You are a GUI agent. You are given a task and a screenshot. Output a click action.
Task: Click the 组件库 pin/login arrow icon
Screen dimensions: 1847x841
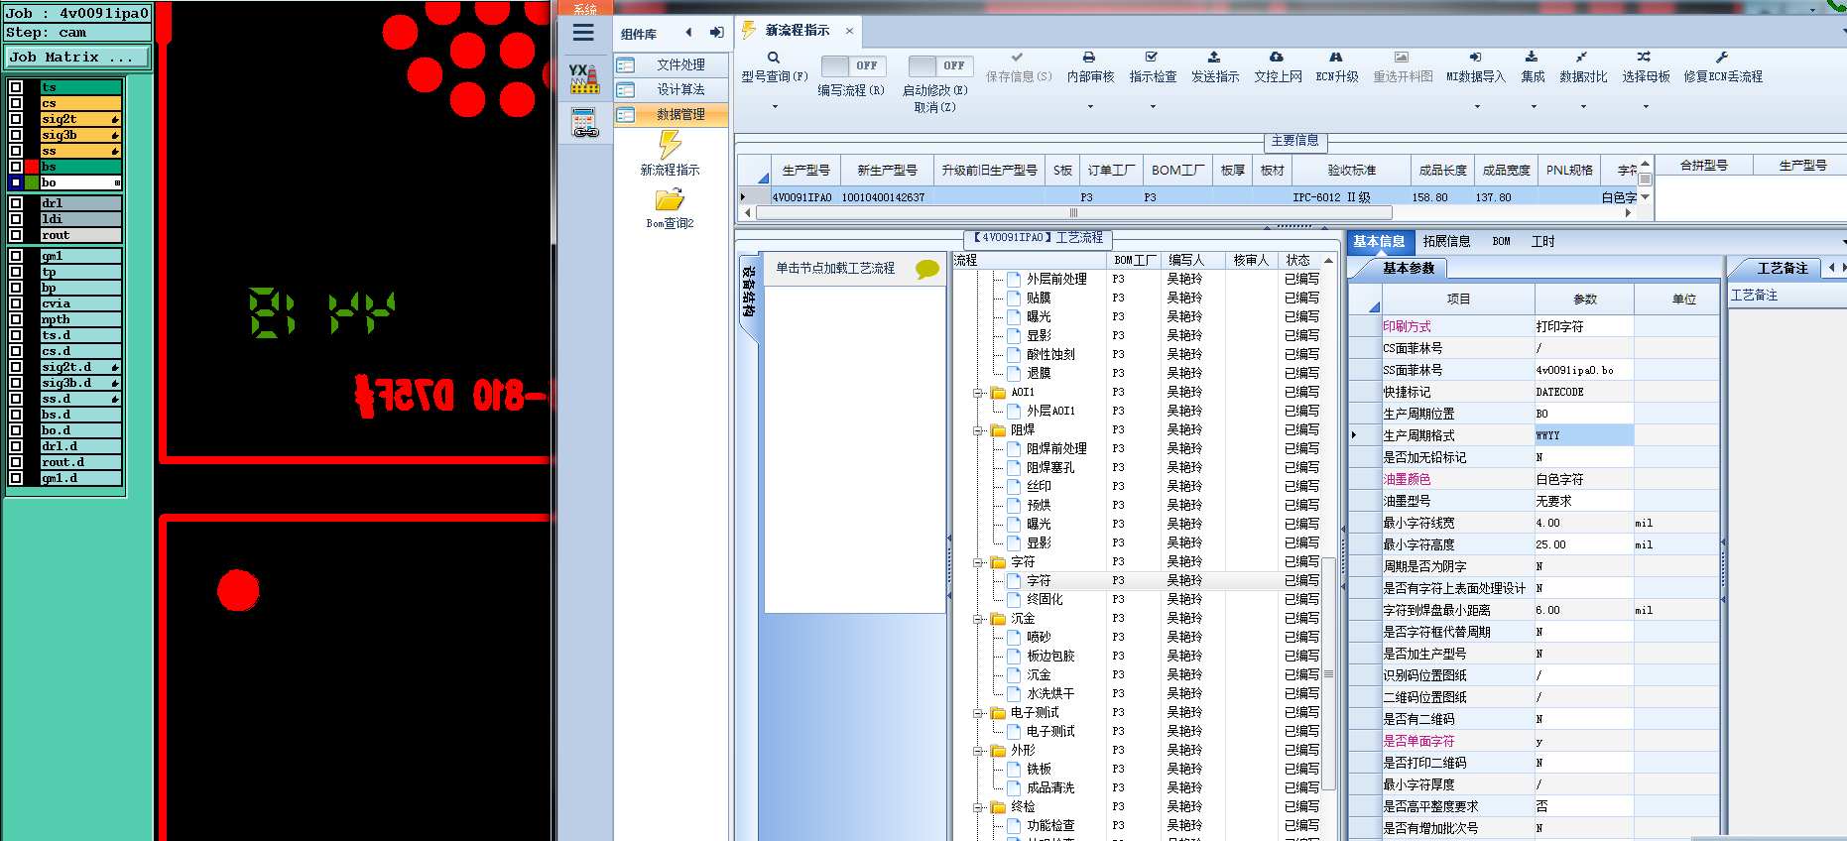(716, 33)
